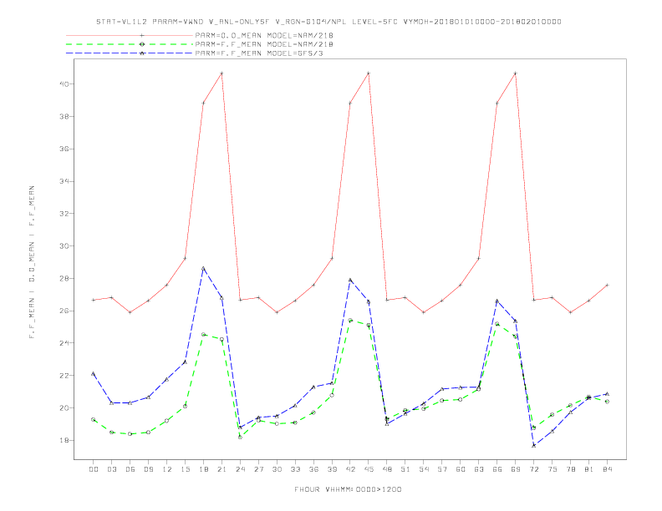Image resolution: width=662 pixels, height=511 pixels.
Task: Click the red line peak marker at hour 45
Action: 369,73
